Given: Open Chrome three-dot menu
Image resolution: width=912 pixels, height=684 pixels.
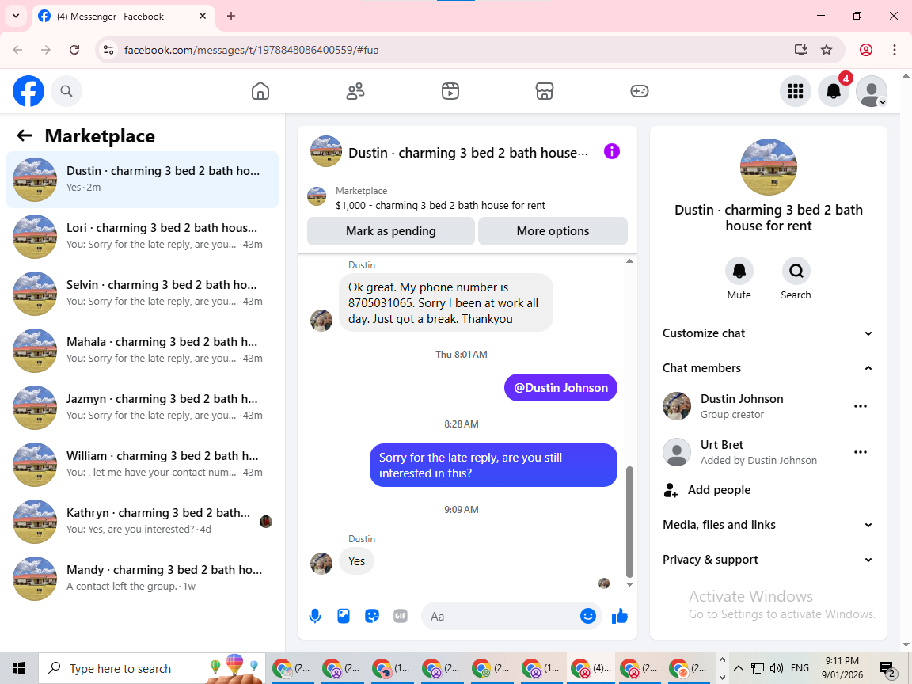Looking at the screenshot, I should pos(895,50).
